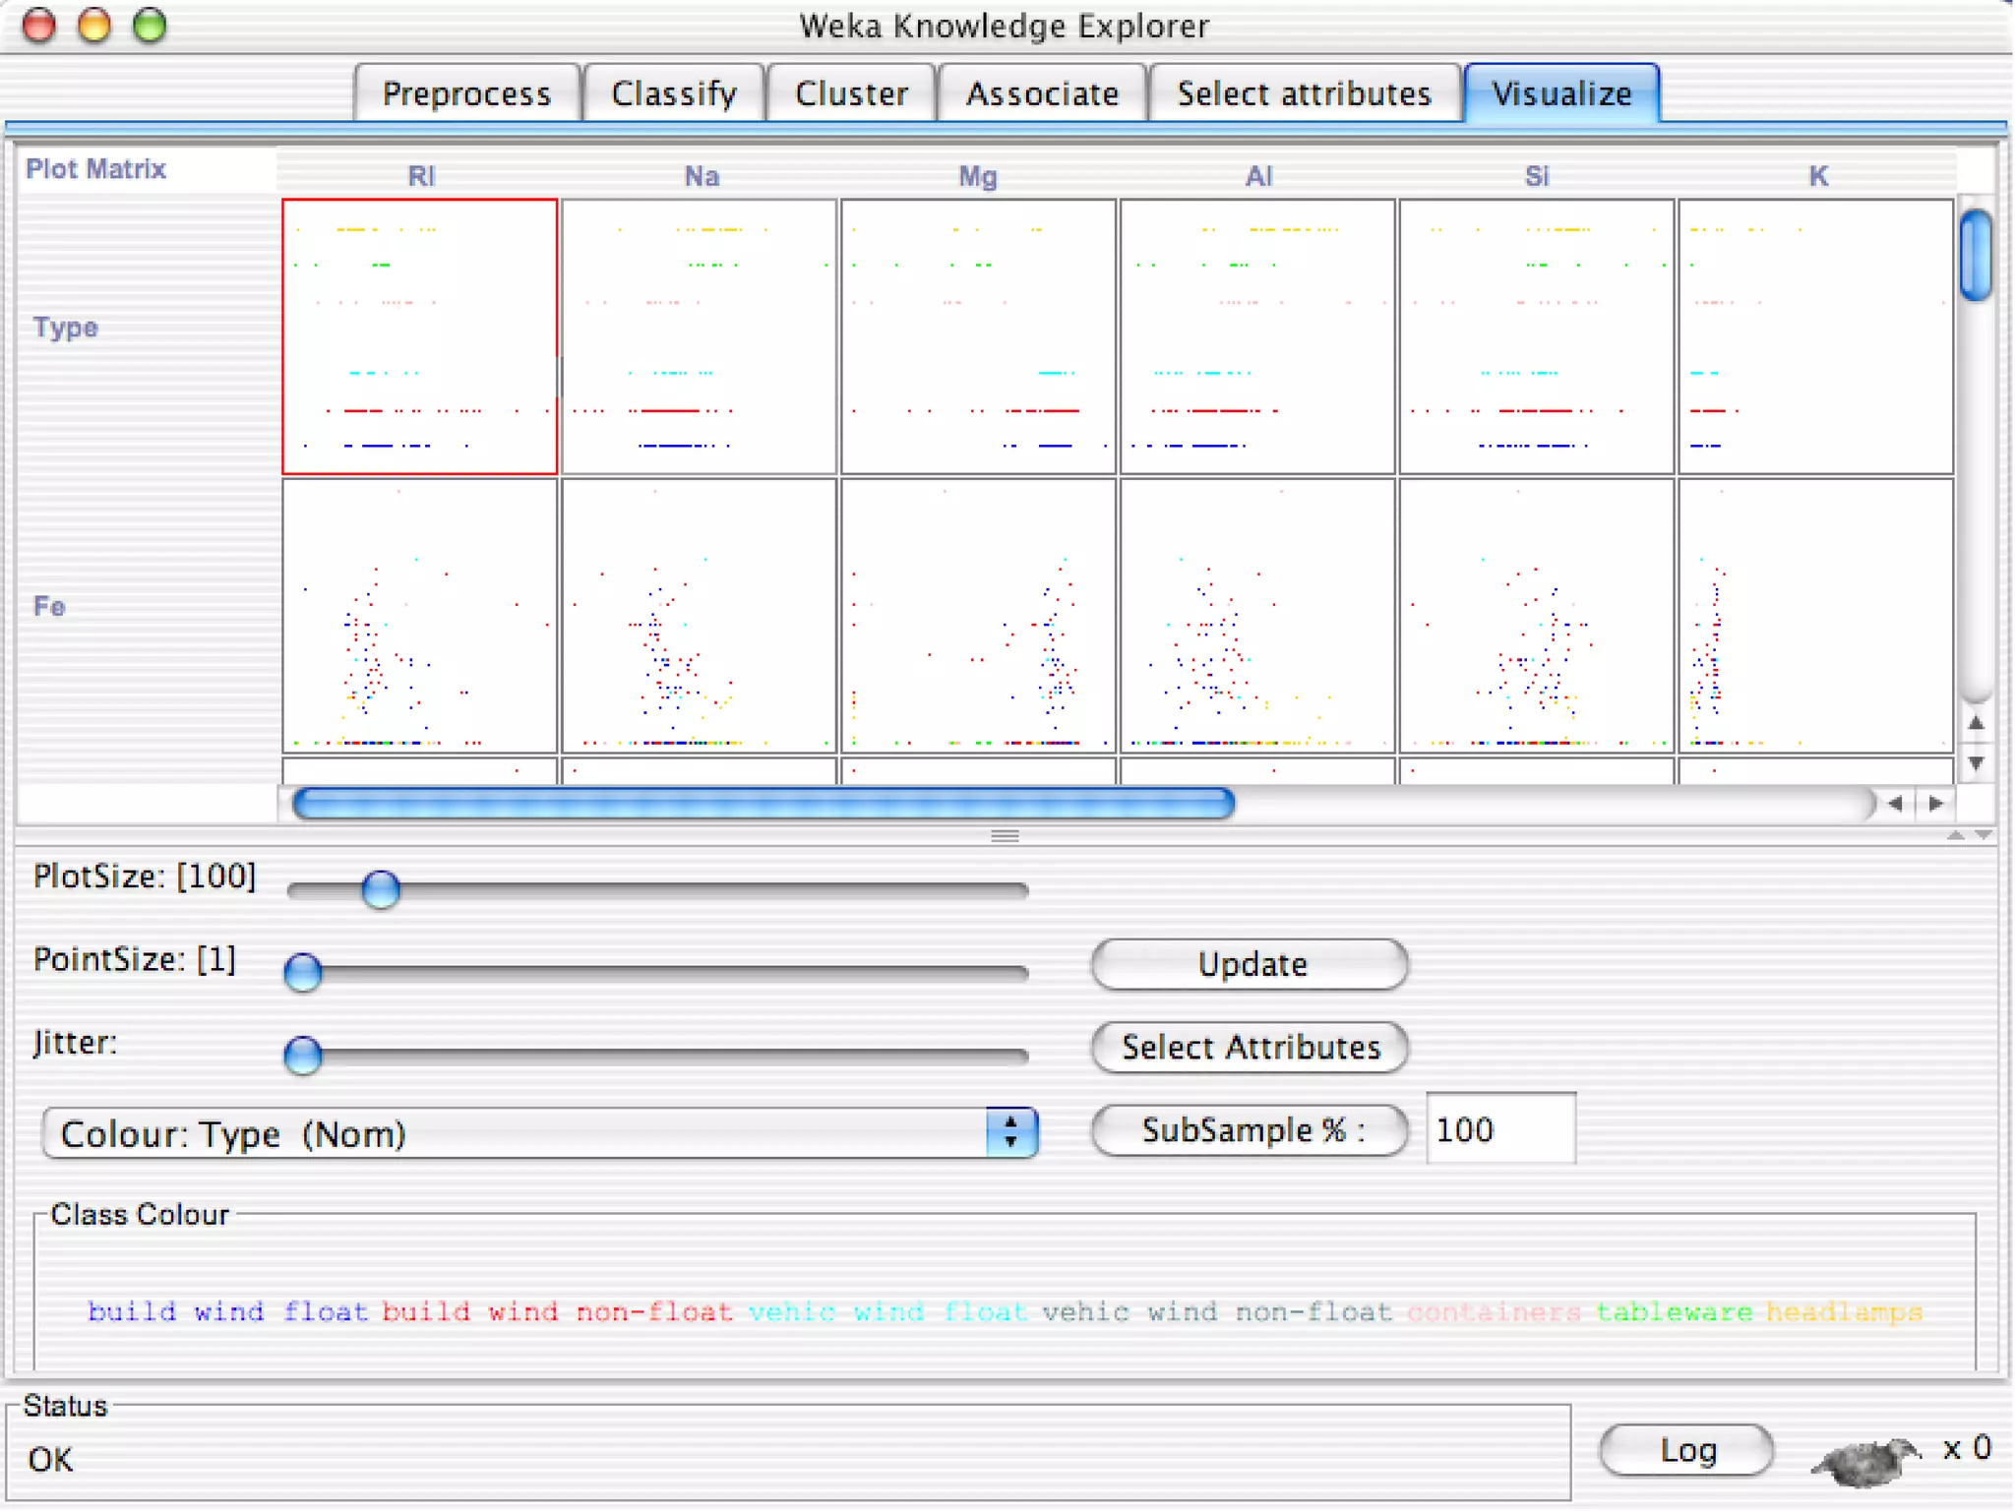2015x1511 pixels.
Task: Click the vertical scrollbar up arrow
Action: [x=1976, y=723]
